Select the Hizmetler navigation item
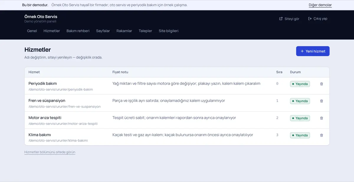 [52, 31]
